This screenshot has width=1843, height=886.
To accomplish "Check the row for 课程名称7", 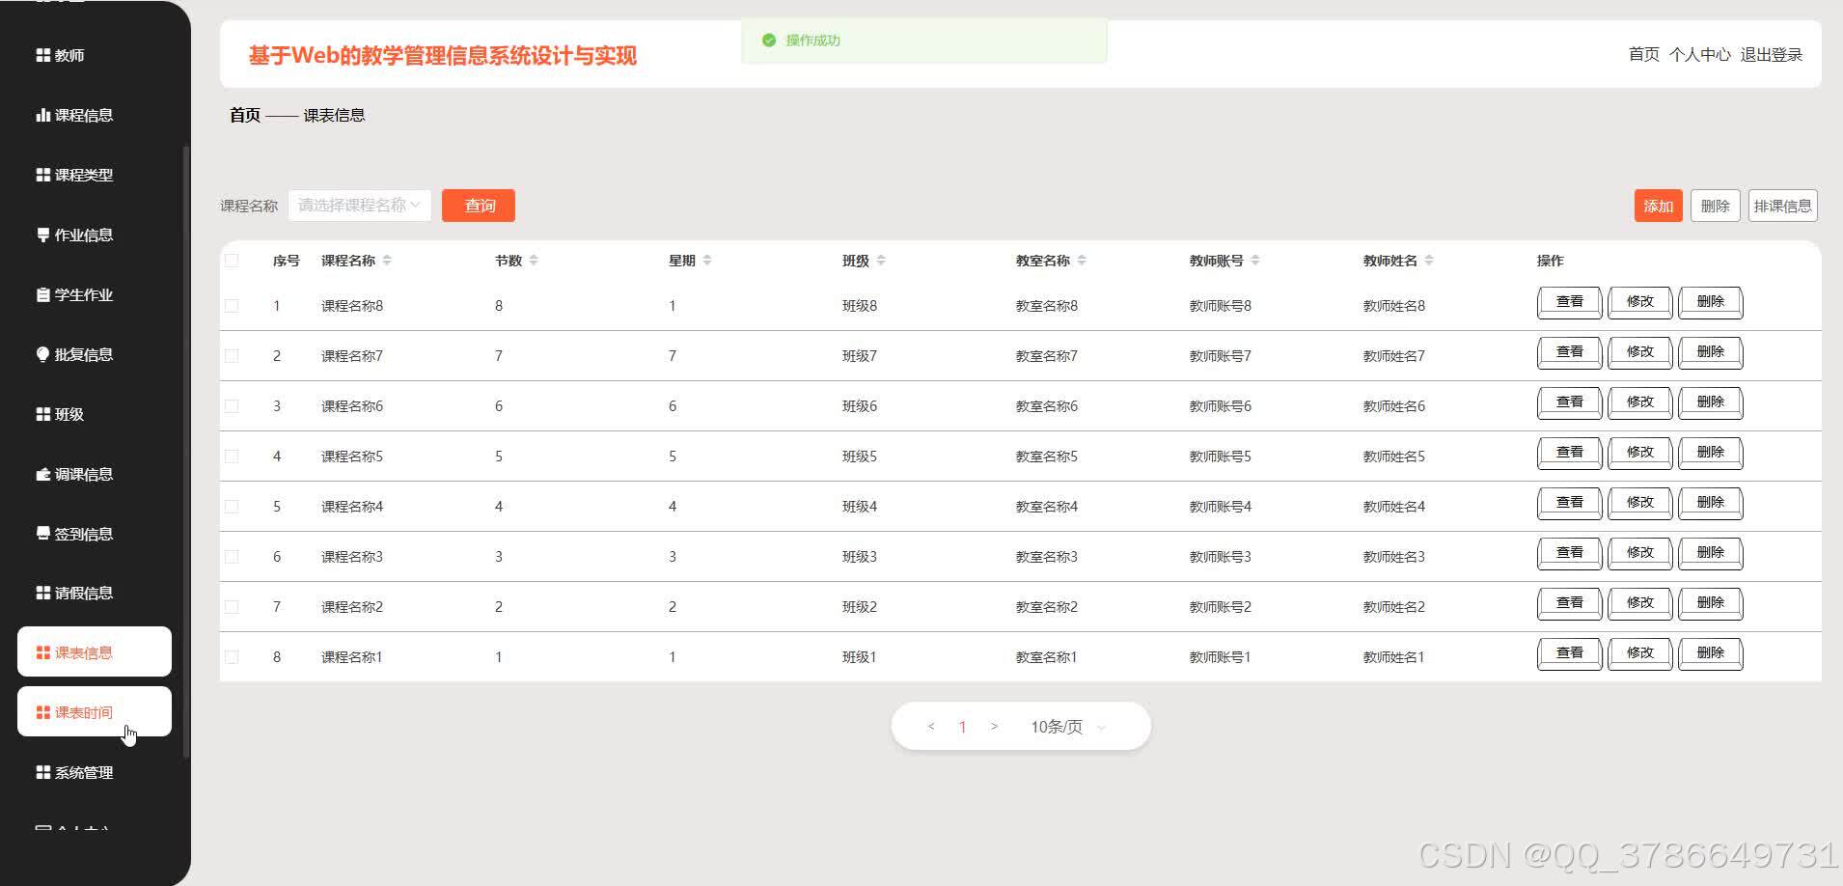I will (232, 356).
